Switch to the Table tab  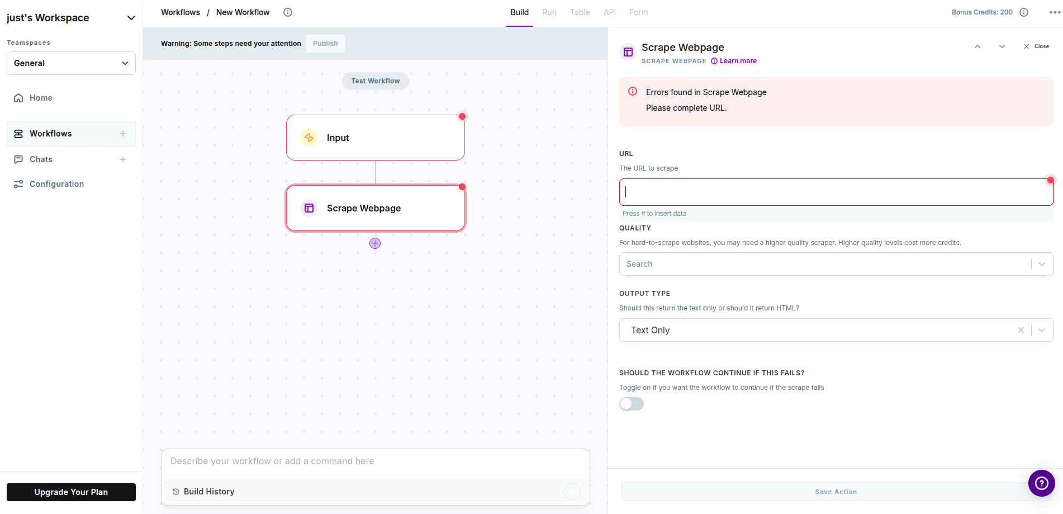[x=580, y=12]
